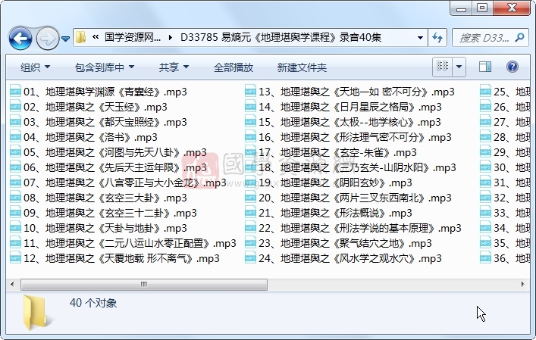536x340 pixels.
Task: Select file name 23、地理堪舆之《聚气结穴之地》.mp3
Action: [345, 243]
